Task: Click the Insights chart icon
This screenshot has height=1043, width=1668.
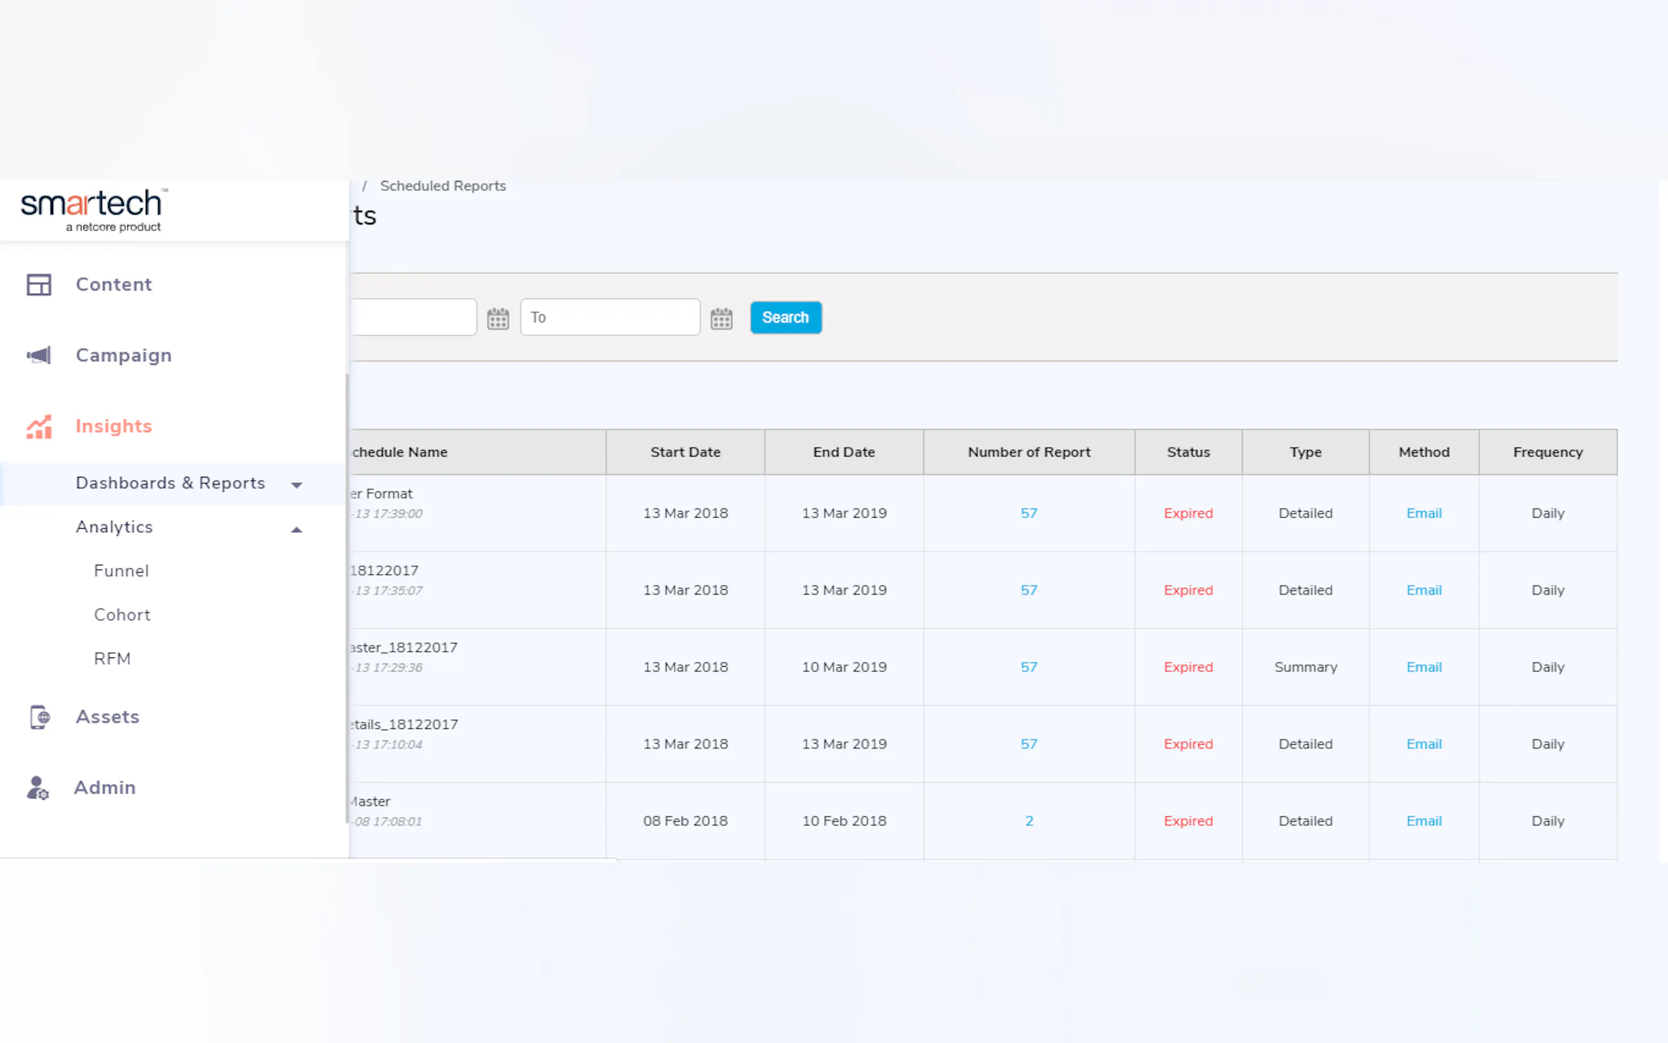Action: coord(39,426)
